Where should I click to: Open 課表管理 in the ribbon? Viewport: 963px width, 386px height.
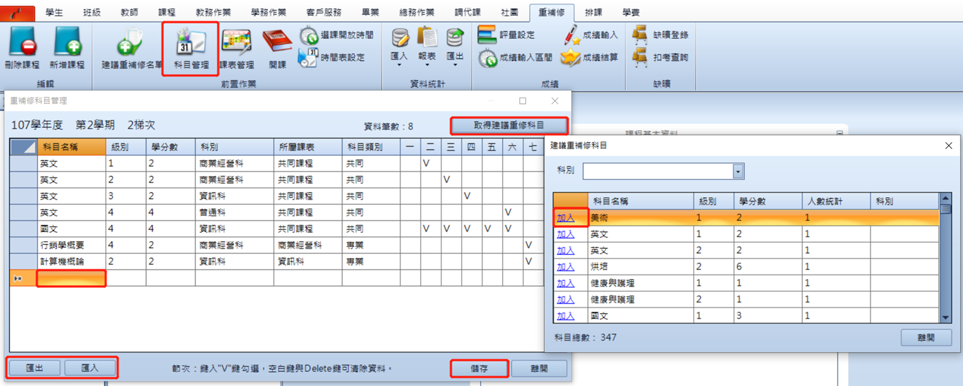(236, 49)
